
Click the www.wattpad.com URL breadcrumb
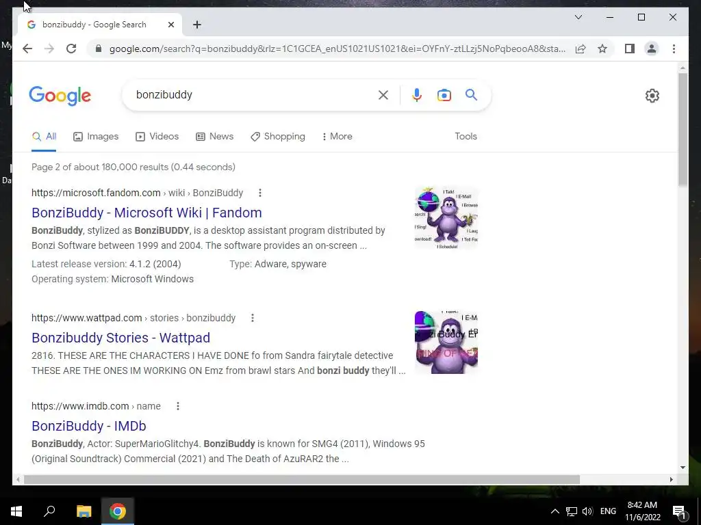(133, 318)
